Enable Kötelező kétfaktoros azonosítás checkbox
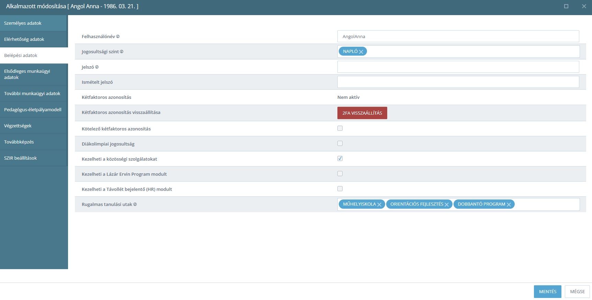The width and height of the screenshot is (592, 300). point(340,128)
